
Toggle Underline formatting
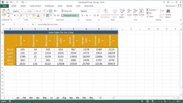(x=21, y=15)
